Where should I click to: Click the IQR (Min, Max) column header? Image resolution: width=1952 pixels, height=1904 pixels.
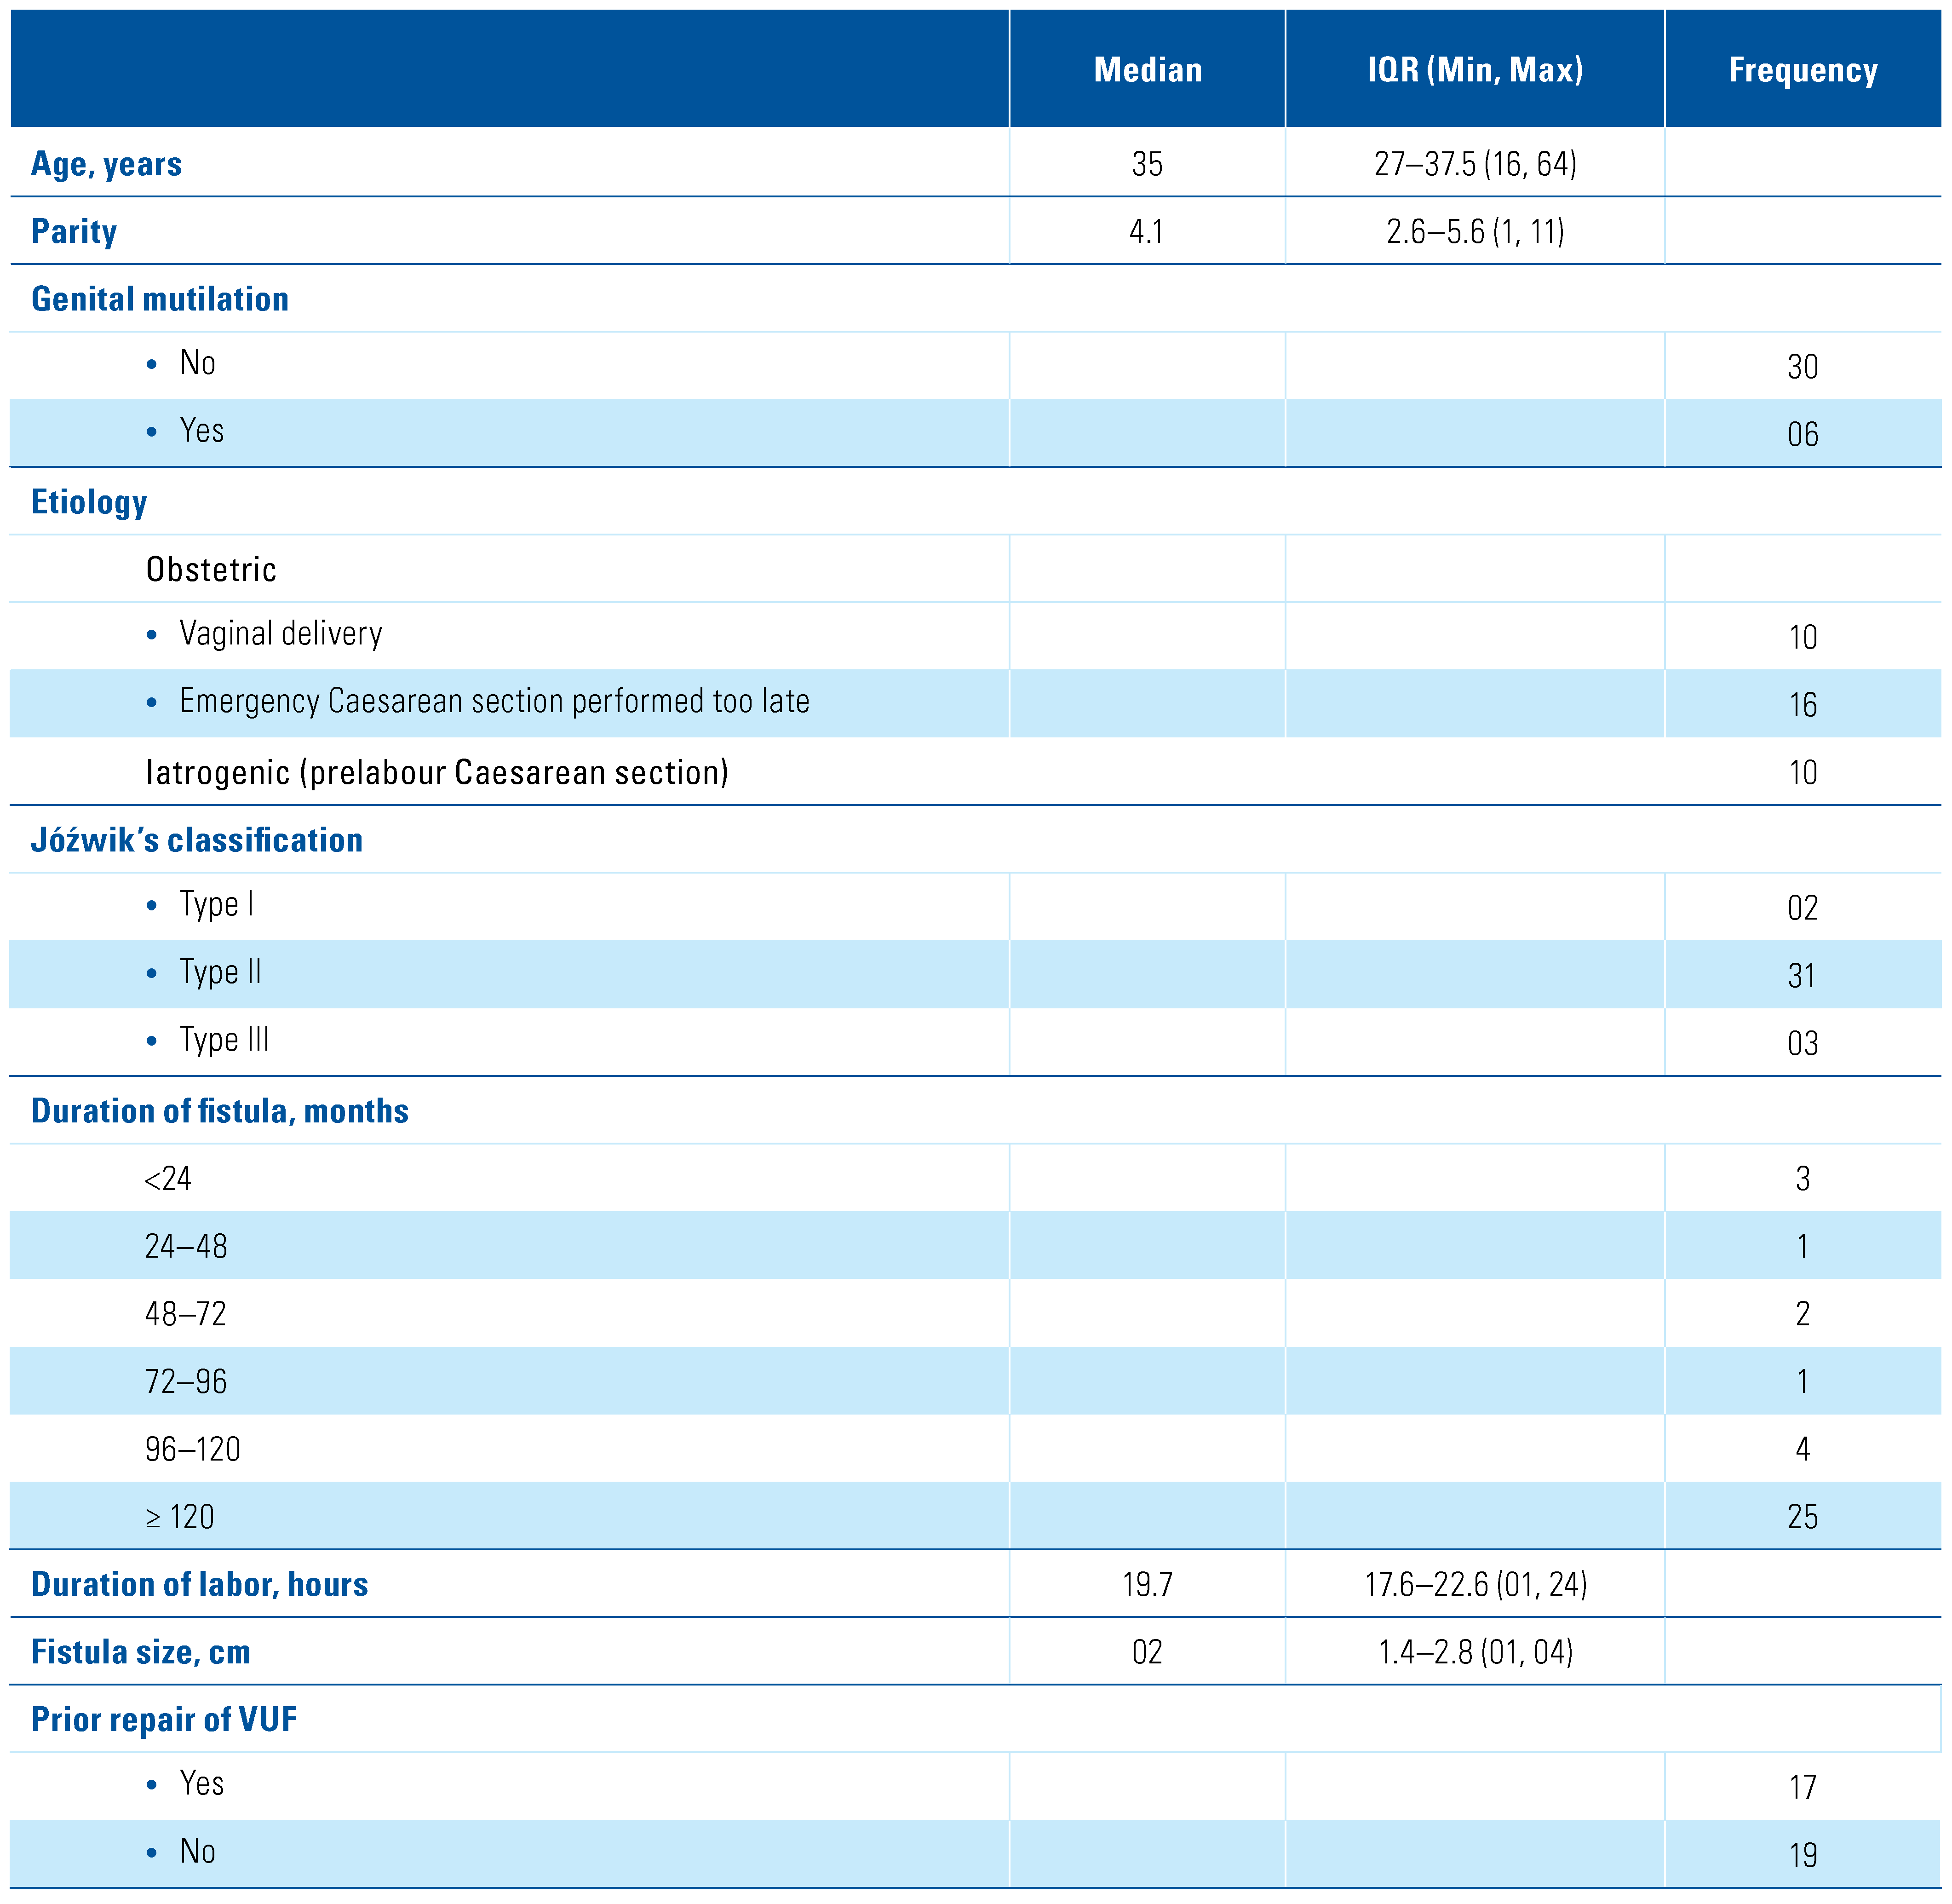(1475, 70)
